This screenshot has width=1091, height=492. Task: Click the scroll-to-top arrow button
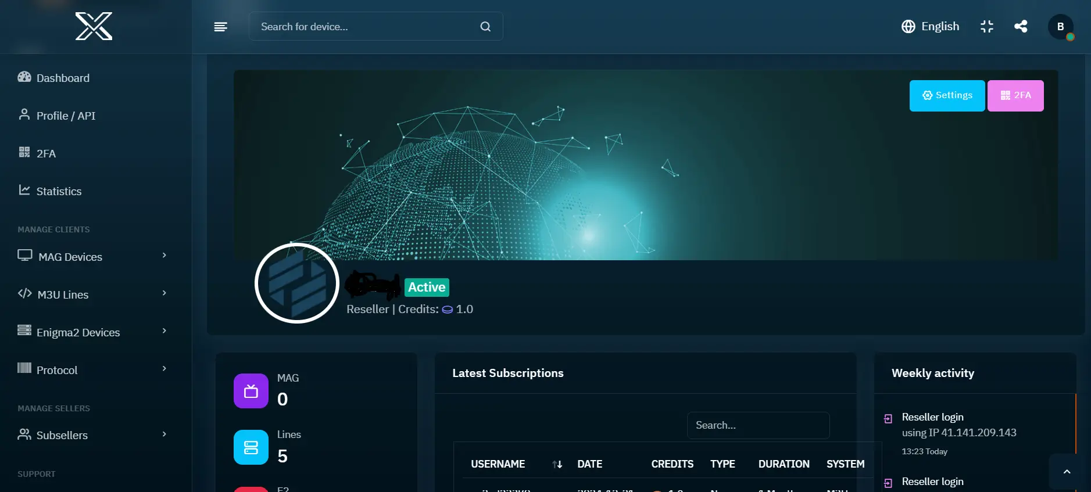[1067, 472]
